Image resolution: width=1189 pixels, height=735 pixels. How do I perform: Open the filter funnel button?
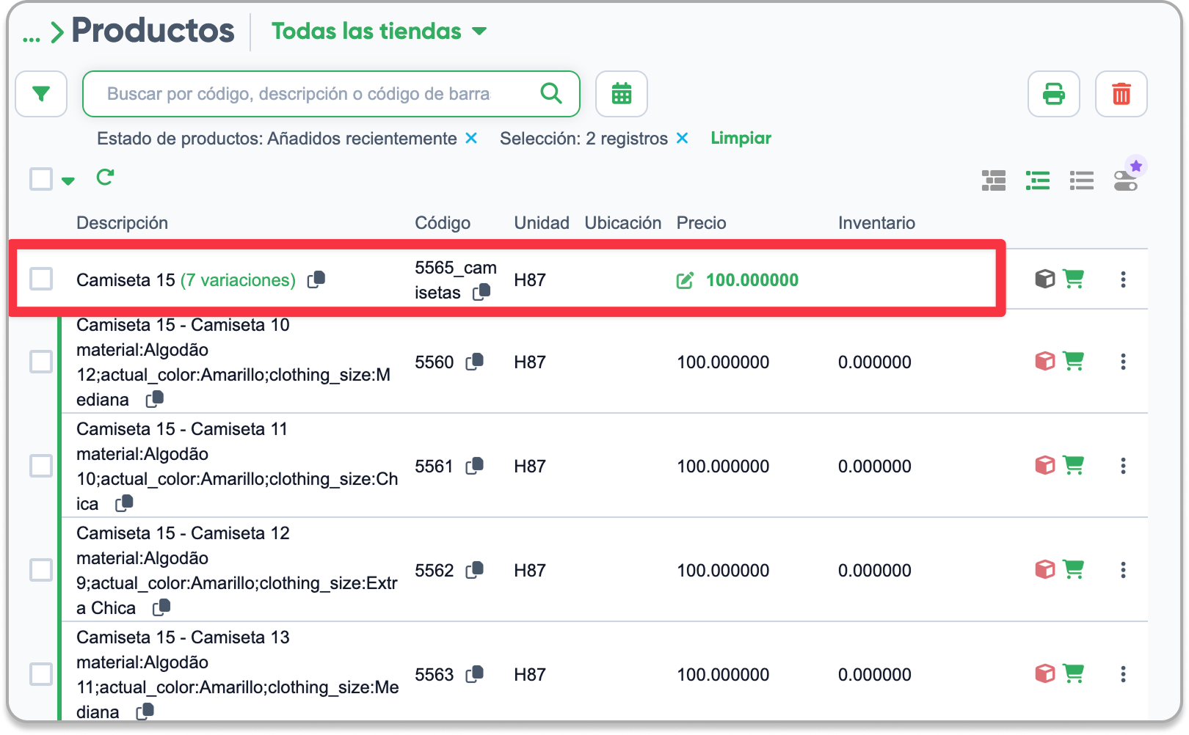click(x=41, y=94)
